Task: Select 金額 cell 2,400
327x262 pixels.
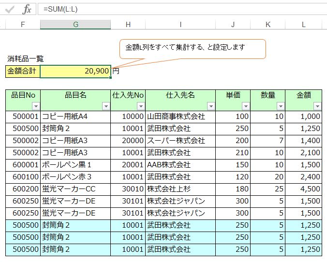Action: [x=304, y=177]
